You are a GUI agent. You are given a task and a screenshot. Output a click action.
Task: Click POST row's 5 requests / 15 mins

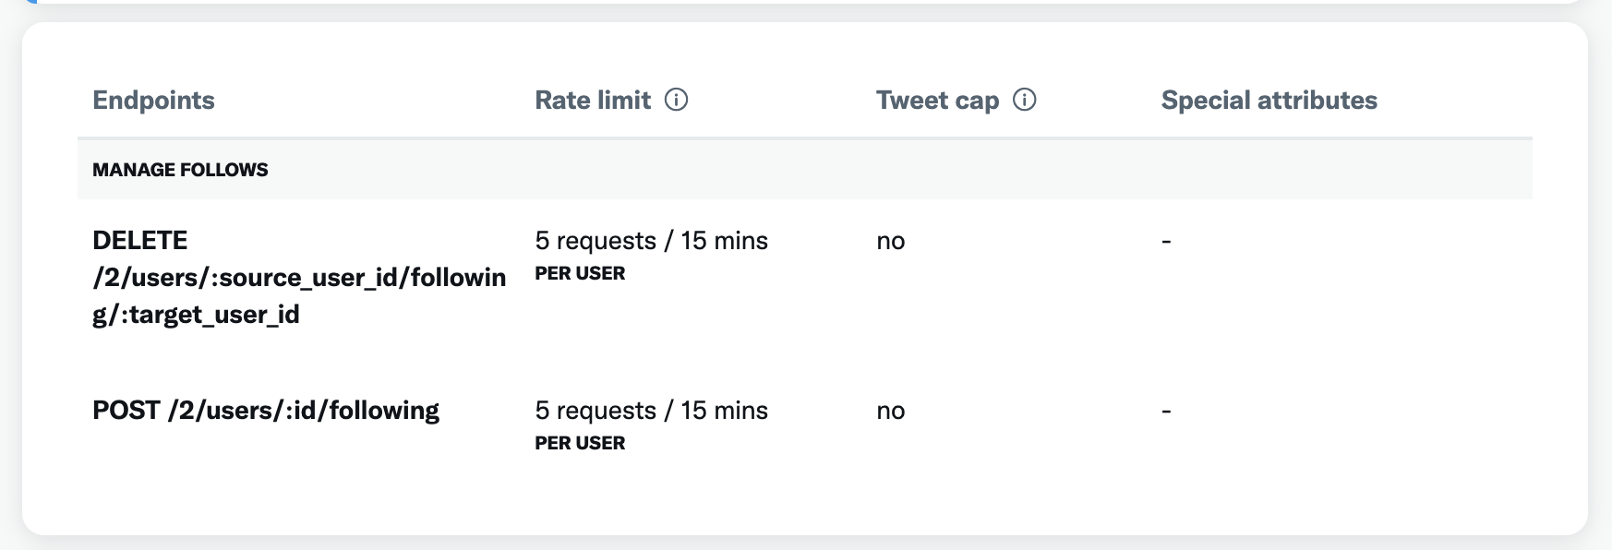[651, 411]
